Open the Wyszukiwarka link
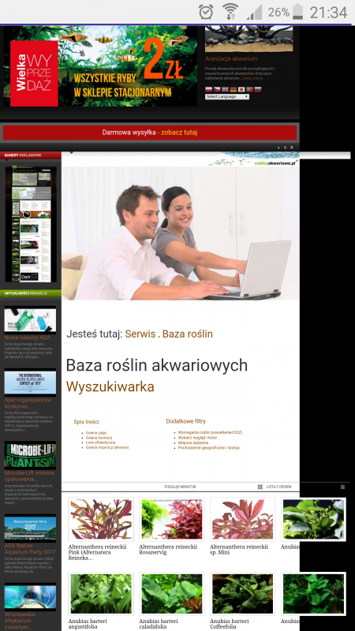The height and width of the screenshot is (631, 355). click(x=110, y=386)
